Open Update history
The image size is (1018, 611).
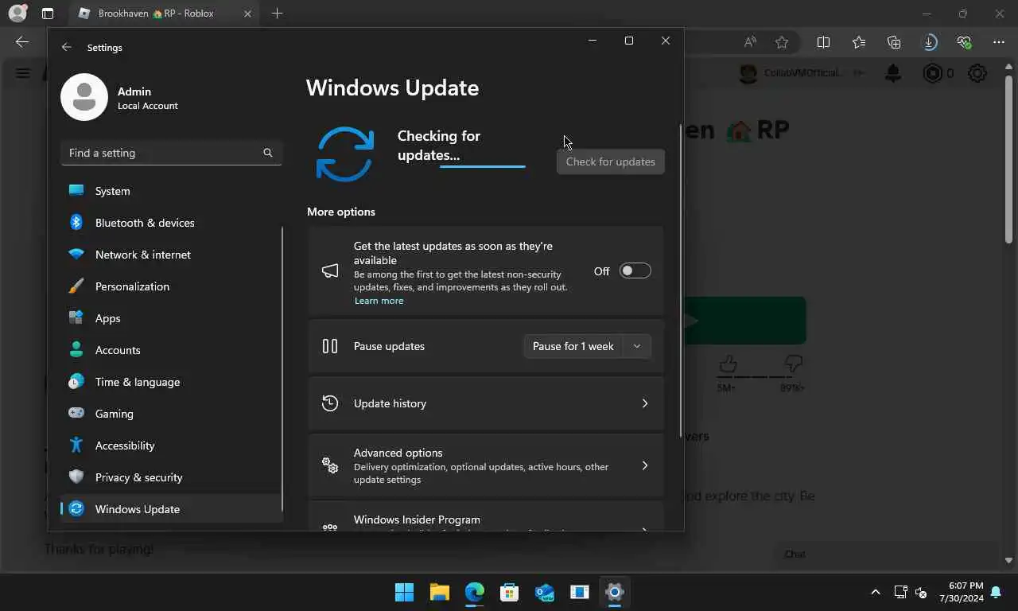486,403
